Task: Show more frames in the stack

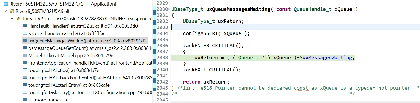Action: coord(48,100)
